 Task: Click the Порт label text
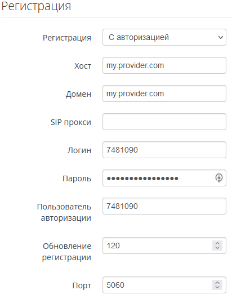coord(82,285)
